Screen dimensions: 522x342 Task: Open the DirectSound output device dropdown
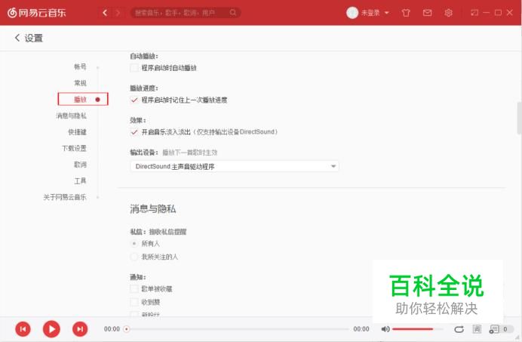235,166
